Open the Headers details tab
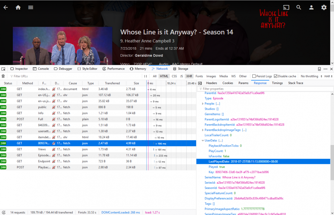Image resolution: width=334 pixels, height=215 pixels. 212,83
